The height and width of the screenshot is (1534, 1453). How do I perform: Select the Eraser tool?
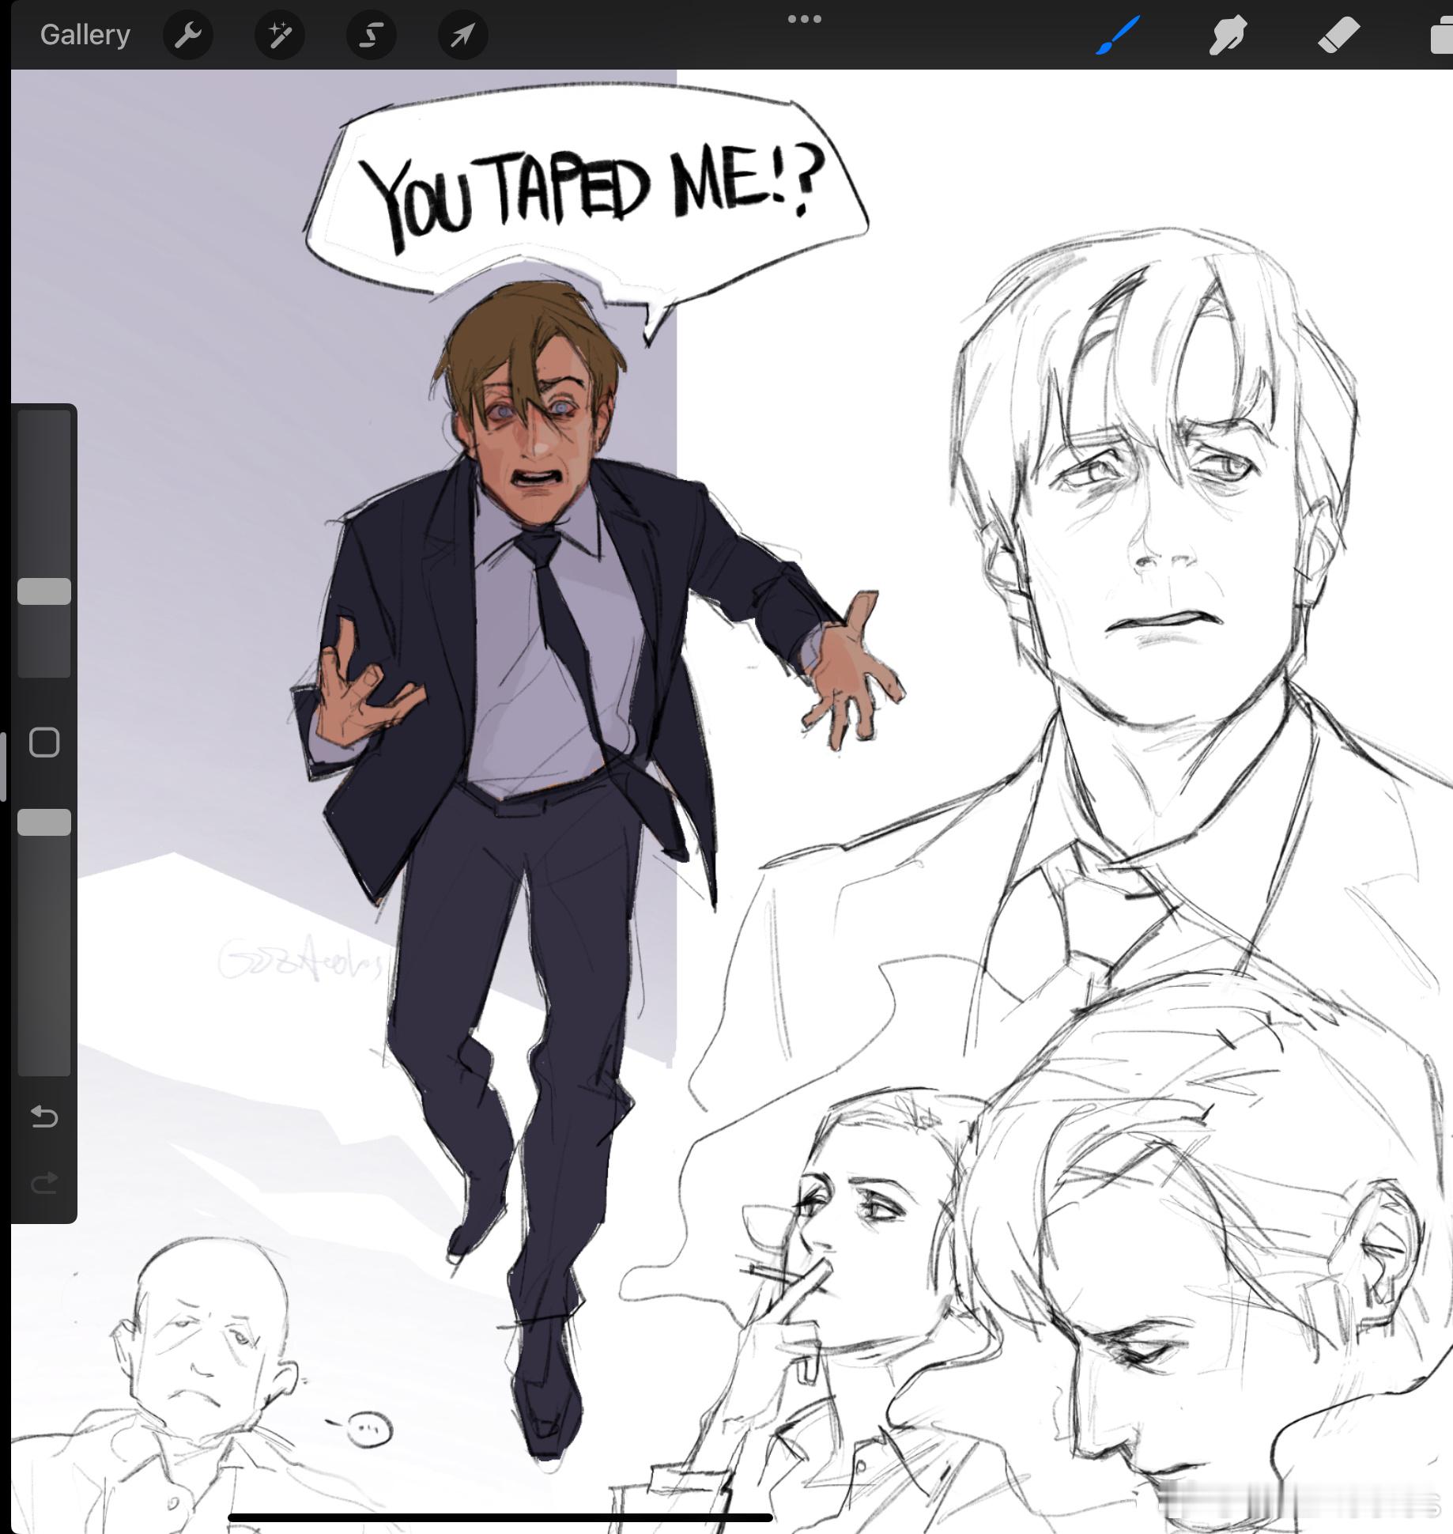1338,35
